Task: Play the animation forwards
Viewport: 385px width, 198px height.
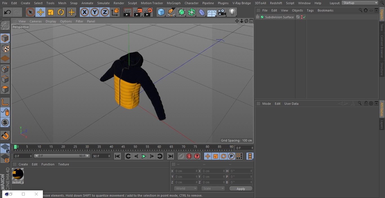Action: click(x=144, y=156)
